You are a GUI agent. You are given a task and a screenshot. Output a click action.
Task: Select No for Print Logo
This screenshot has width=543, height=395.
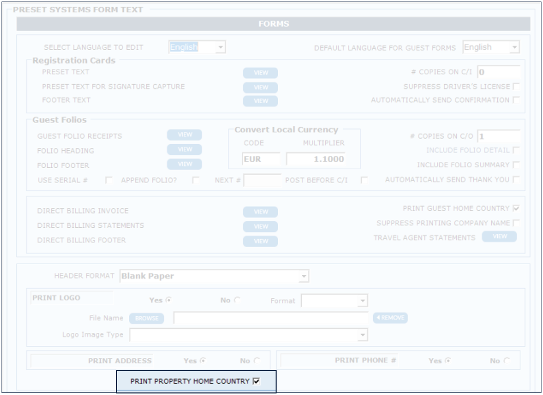(x=237, y=301)
